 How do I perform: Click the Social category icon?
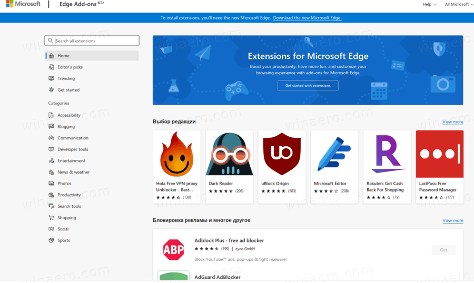(52, 229)
